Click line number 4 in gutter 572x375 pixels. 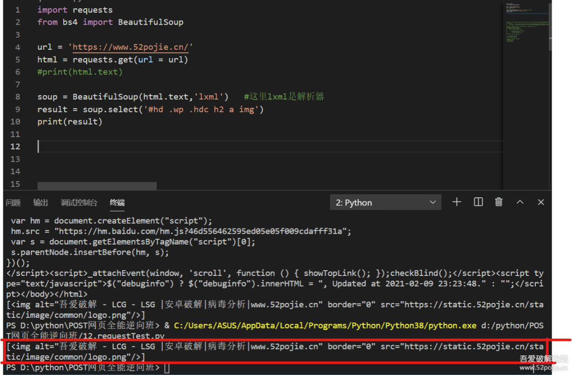pyautogui.click(x=18, y=47)
